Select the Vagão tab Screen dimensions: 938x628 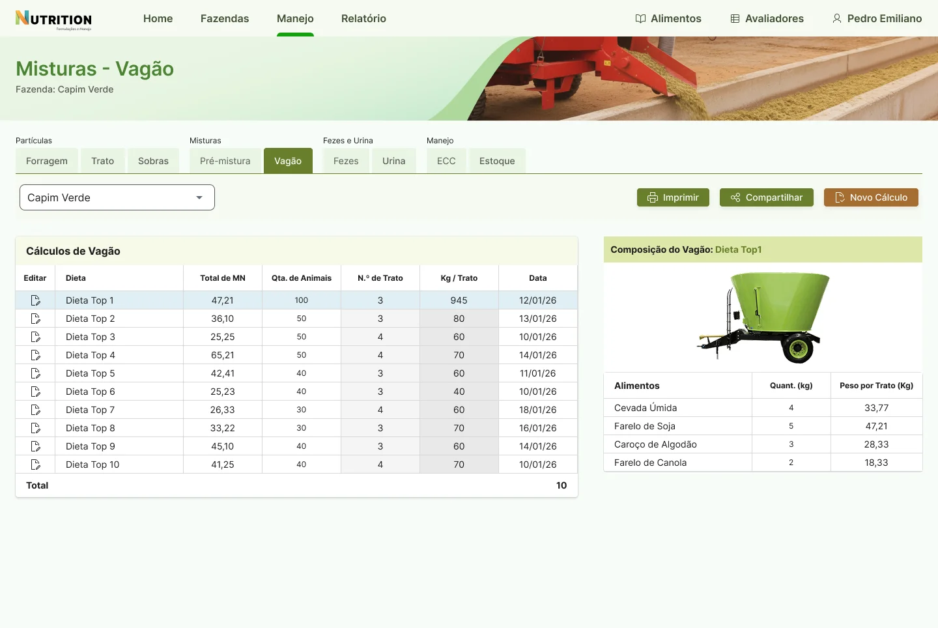click(x=288, y=161)
